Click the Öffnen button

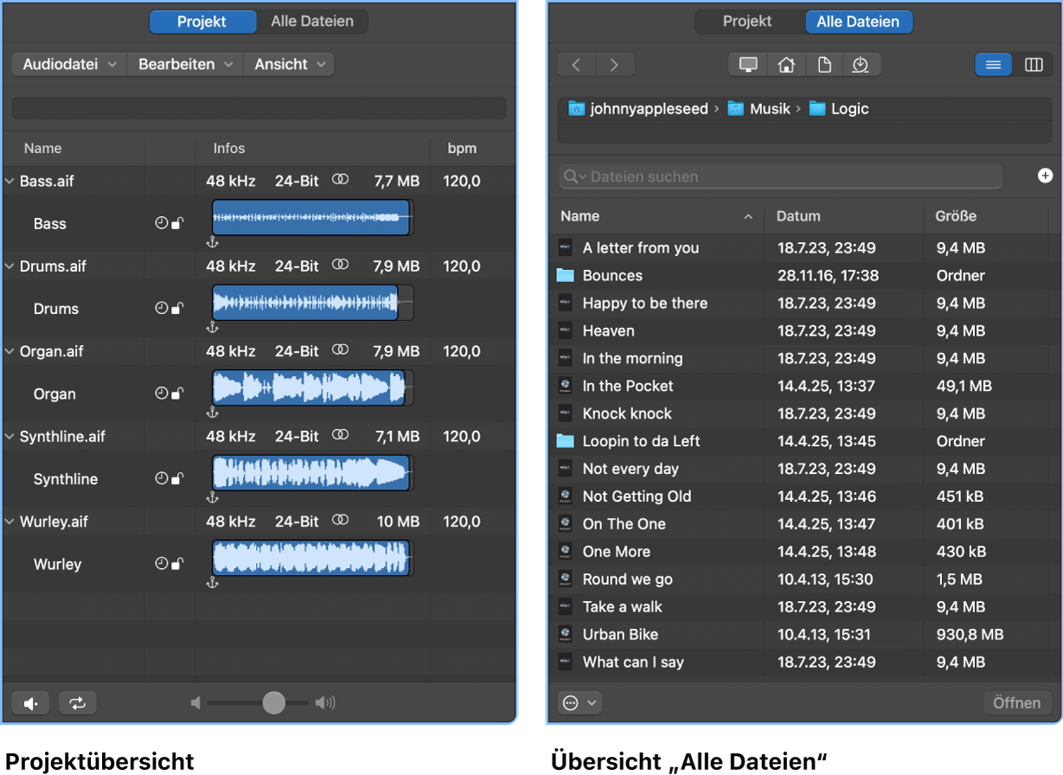(1017, 703)
